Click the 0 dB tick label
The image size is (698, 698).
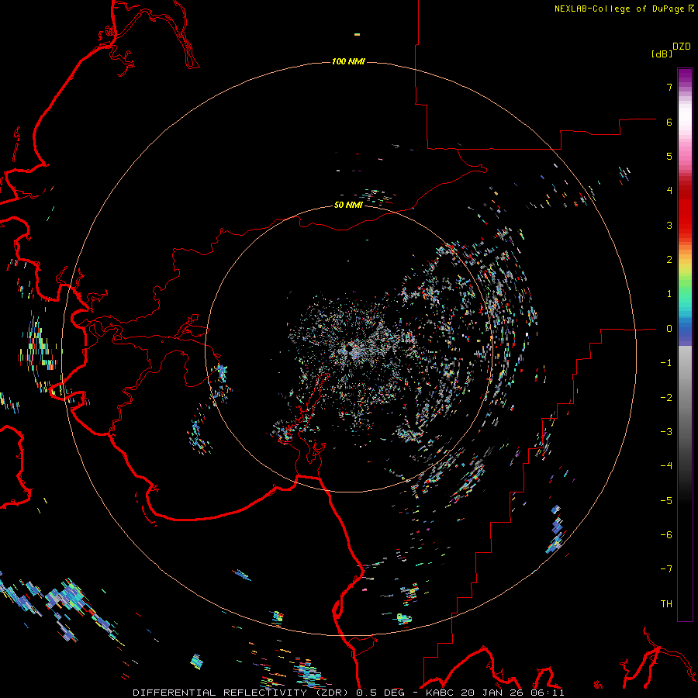point(669,329)
